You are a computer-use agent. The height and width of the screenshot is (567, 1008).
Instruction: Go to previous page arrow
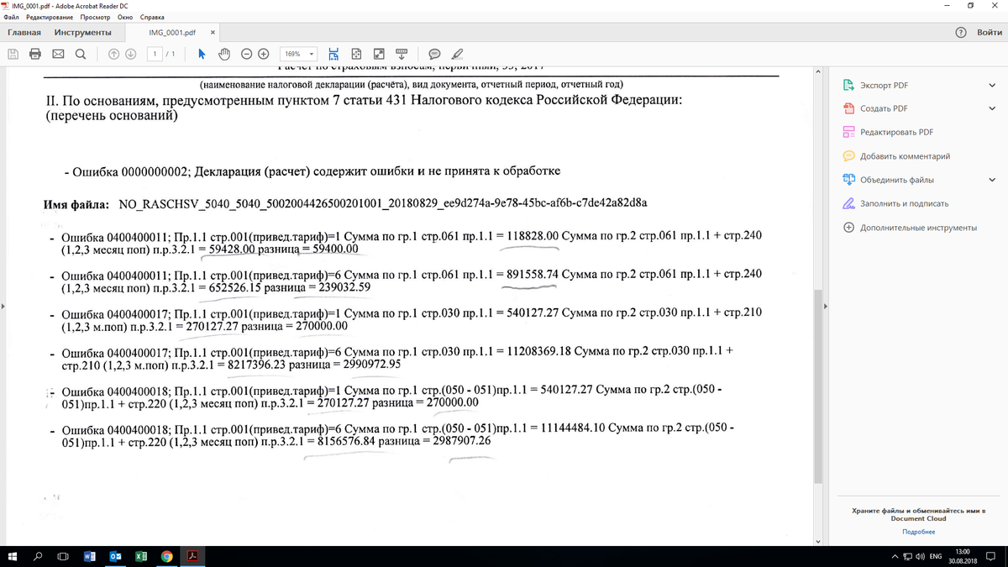tap(114, 53)
